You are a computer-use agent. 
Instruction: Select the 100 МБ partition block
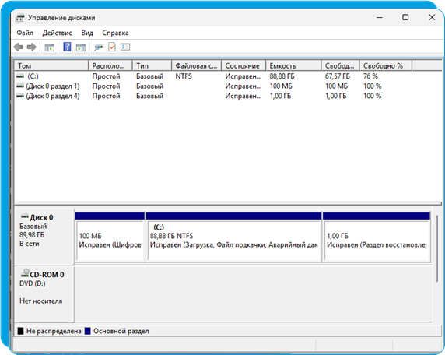110,237
